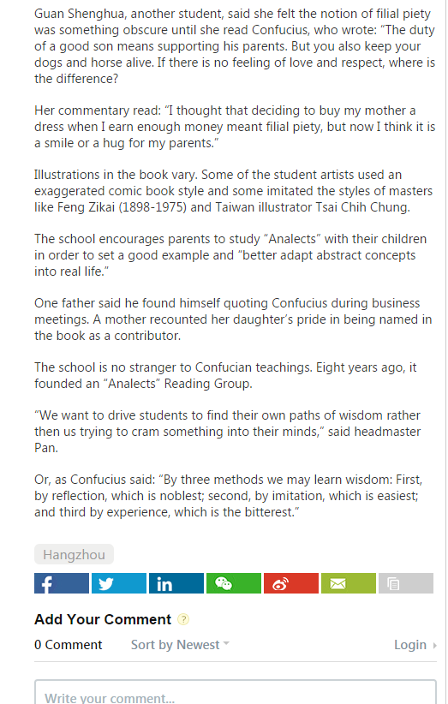Click the 0 Comment count label

pyautogui.click(x=69, y=645)
